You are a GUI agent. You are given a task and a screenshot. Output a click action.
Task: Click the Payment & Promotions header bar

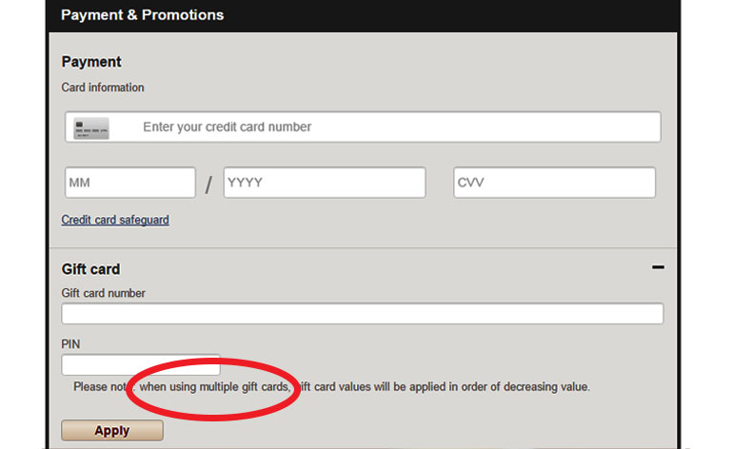[363, 15]
